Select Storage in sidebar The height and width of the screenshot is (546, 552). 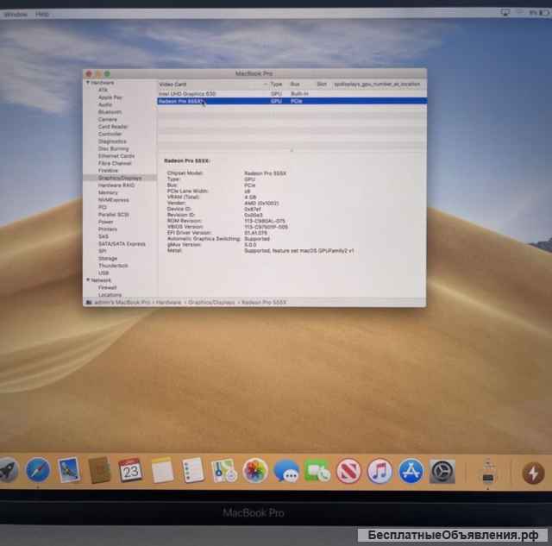point(108,259)
